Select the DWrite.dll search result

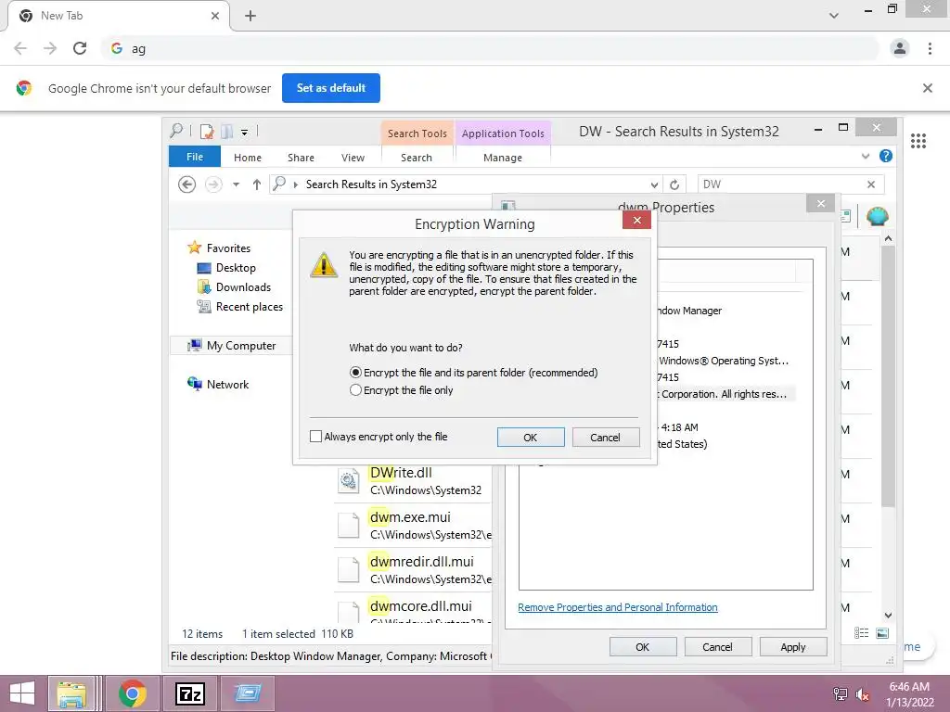[412, 481]
